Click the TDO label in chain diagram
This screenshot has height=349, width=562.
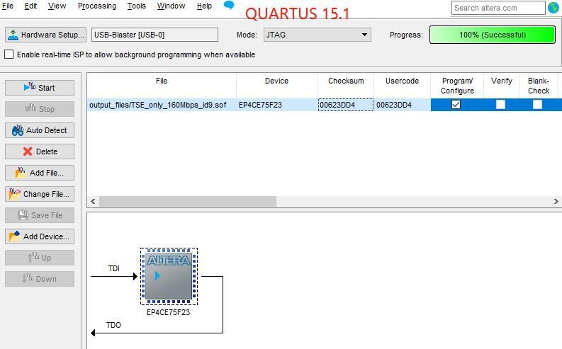113,325
